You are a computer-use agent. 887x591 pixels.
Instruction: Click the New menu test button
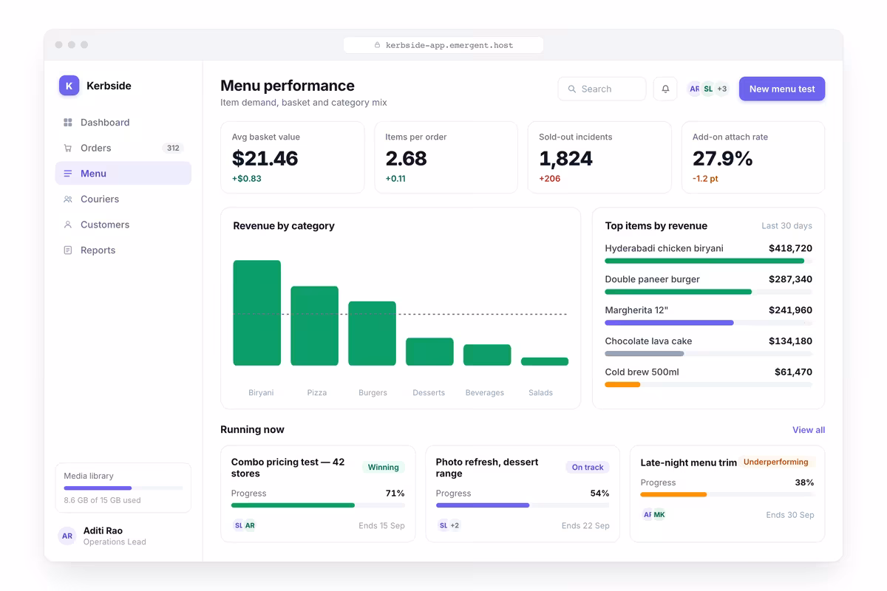pyautogui.click(x=782, y=89)
